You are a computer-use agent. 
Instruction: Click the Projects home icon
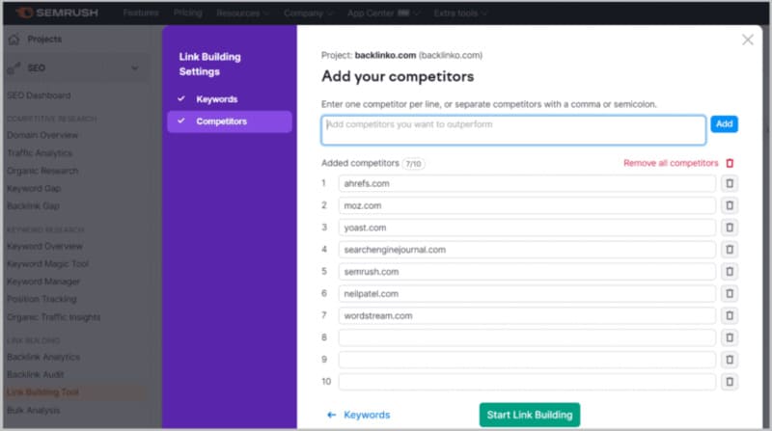[14, 40]
